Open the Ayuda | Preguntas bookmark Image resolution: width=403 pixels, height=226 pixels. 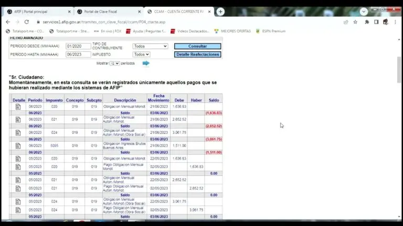pyautogui.click(x=146, y=31)
